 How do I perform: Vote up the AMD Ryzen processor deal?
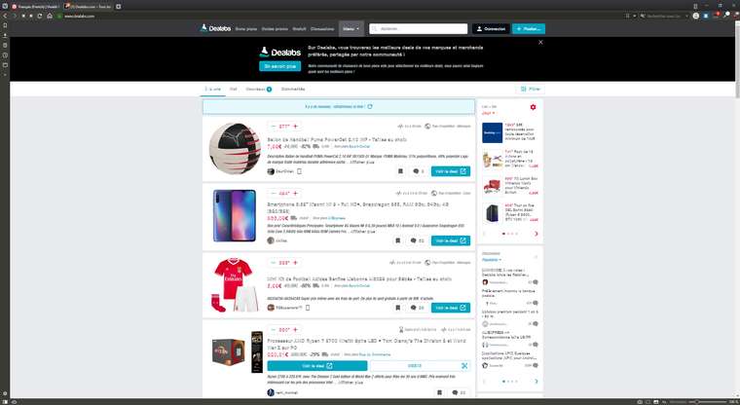295,329
